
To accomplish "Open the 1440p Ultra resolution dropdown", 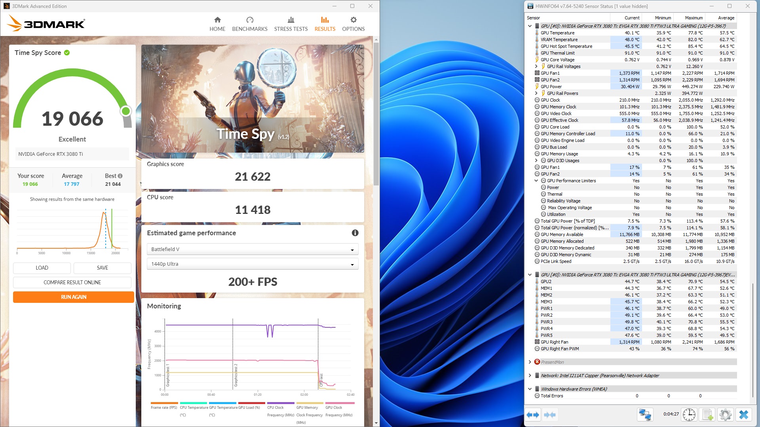I will (x=253, y=264).
